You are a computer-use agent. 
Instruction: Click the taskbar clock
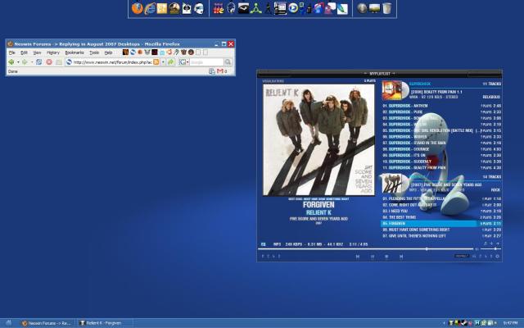[510, 323]
